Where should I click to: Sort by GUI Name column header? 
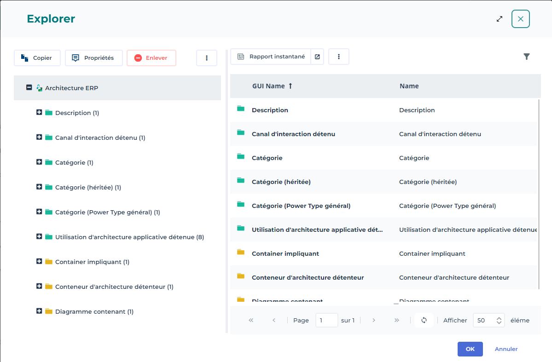(272, 86)
